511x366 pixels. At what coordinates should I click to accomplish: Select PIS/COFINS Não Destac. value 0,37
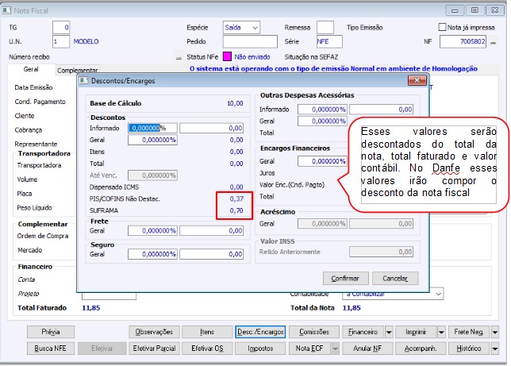click(236, 199)
